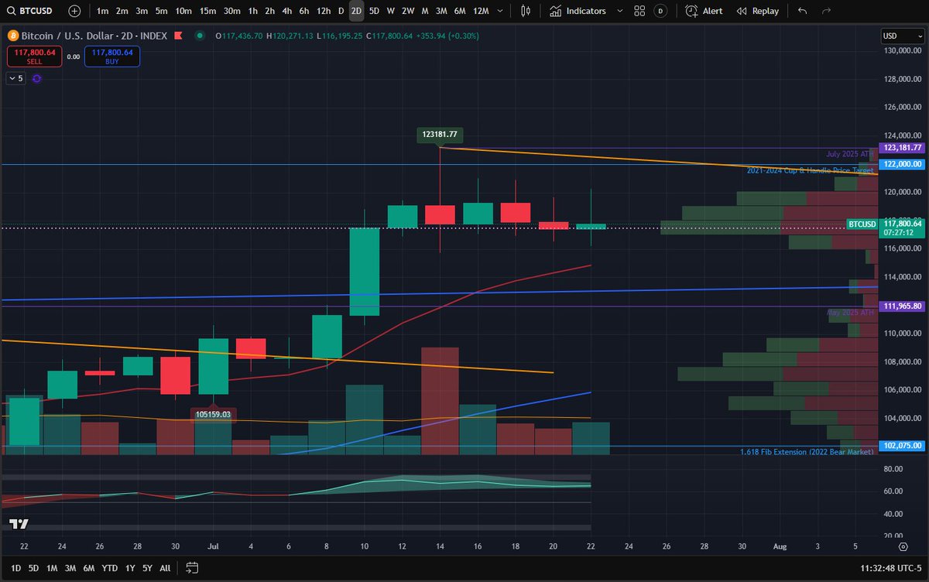Switch to the 30m interval
929x582 pixels.
(231, 11)
